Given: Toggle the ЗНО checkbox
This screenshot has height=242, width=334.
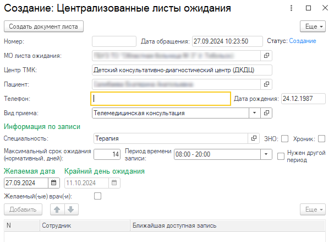Looking at the screenshot, I should 284,138.
